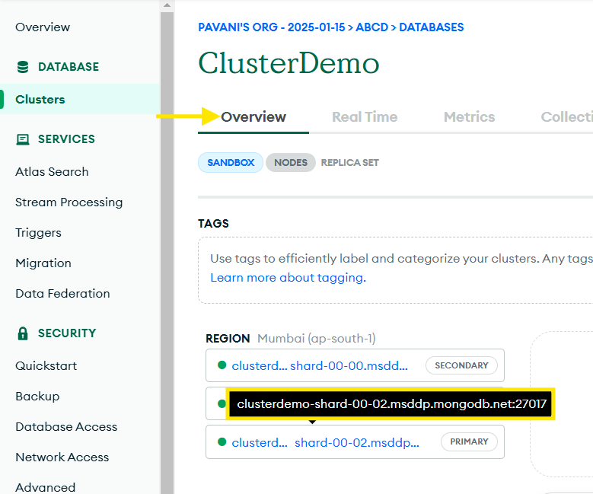
Task: Open Database Access settings
Action: pyautogui.click(x=66, y=427)
